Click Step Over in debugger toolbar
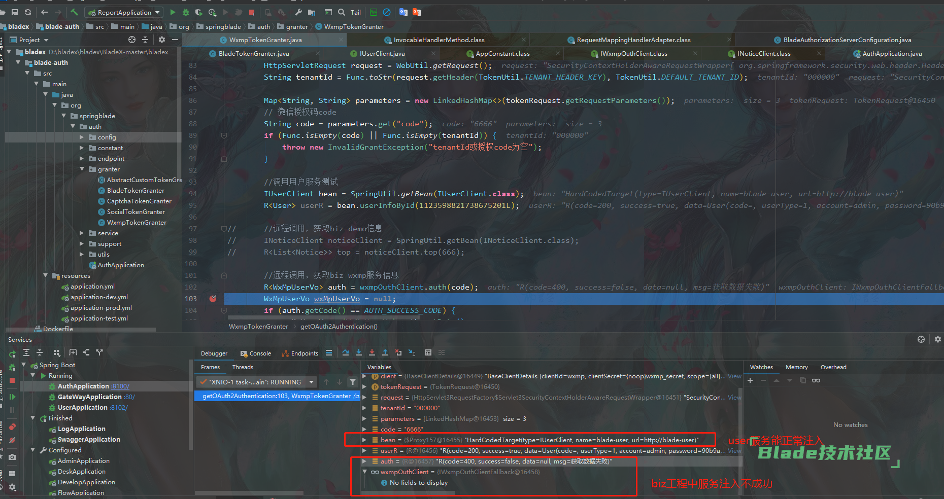The height and width of the screenshot is (499, 944). (346, 353)
